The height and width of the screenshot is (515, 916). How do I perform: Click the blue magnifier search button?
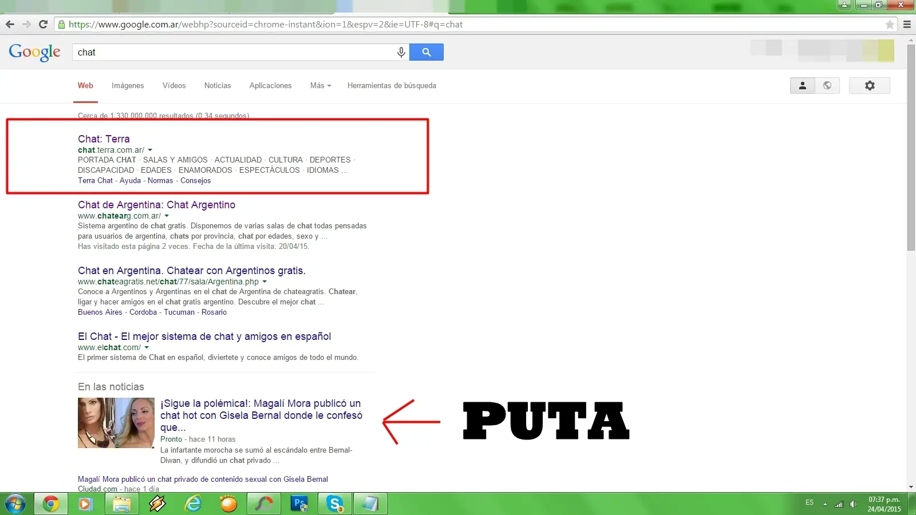427,52
